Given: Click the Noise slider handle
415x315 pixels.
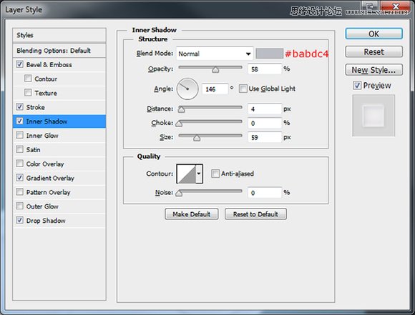Looking at the screenshot, I should (x=179, y=193).
